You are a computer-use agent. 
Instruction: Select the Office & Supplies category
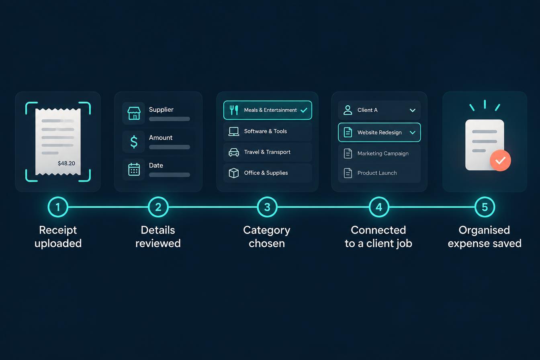click(x=268, y=173)
